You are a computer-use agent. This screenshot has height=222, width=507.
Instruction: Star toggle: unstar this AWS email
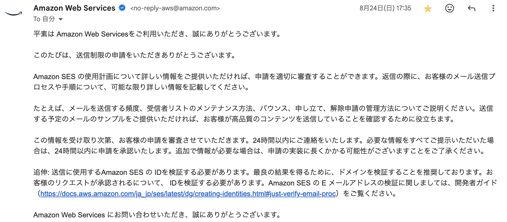[428, 9]
